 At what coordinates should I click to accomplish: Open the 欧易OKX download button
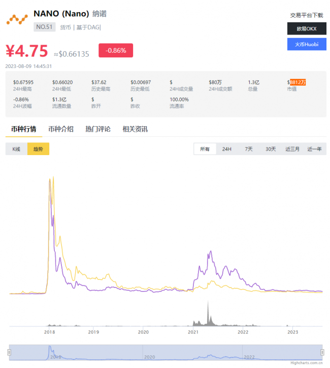[x=306, y=28]
